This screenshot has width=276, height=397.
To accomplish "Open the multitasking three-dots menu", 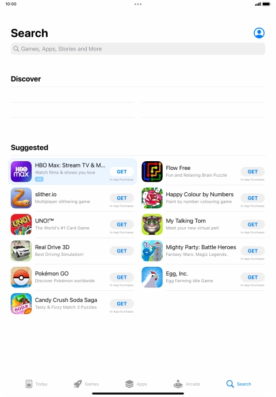I will point(138,4).
